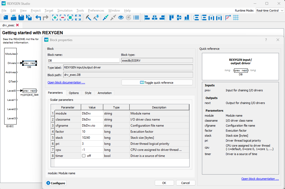Align selected blocks to the top

[171, 18]
